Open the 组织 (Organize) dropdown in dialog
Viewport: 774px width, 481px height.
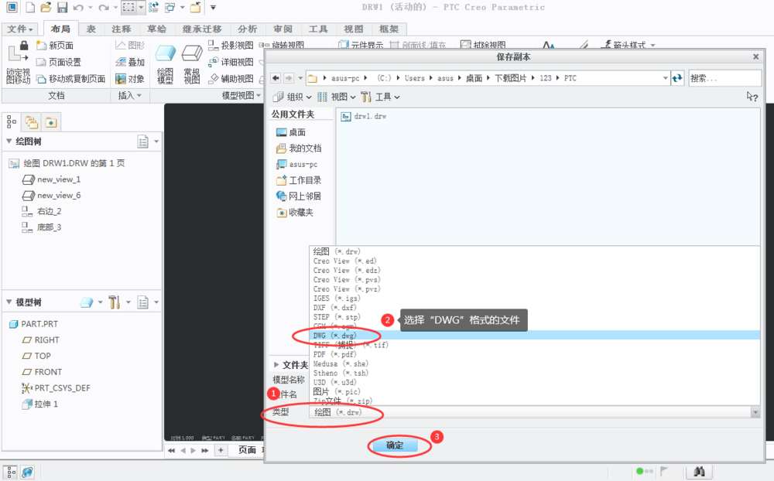coord(293,97)
